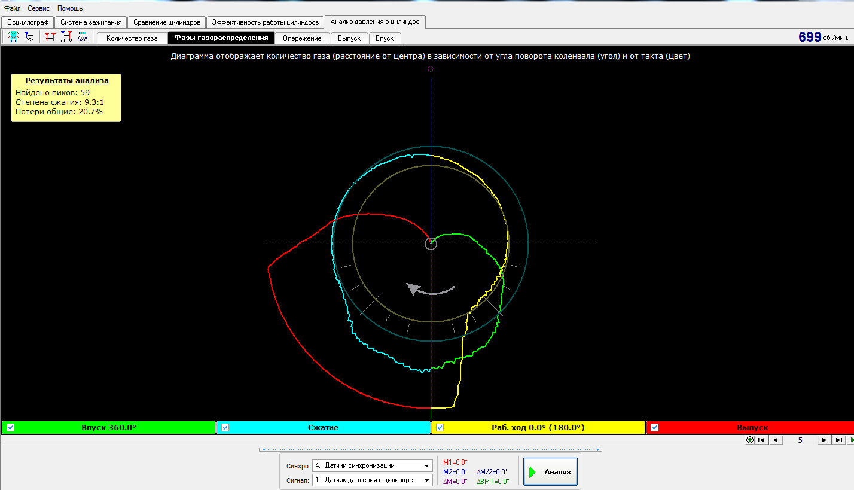Click the ΔM/2=0.0° value
Viewport: 854px width, 490px height.
point(492,472)
